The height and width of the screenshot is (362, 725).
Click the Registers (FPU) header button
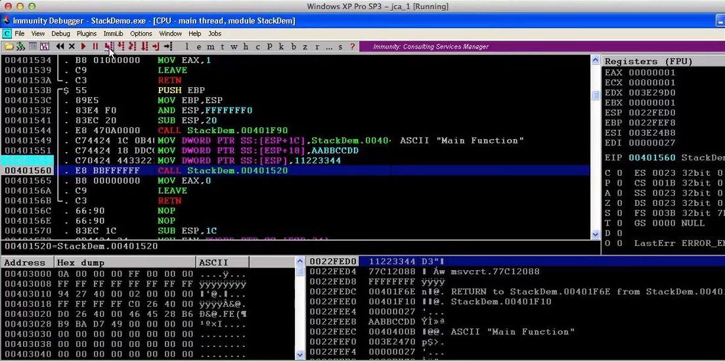(x=663, y=62)
